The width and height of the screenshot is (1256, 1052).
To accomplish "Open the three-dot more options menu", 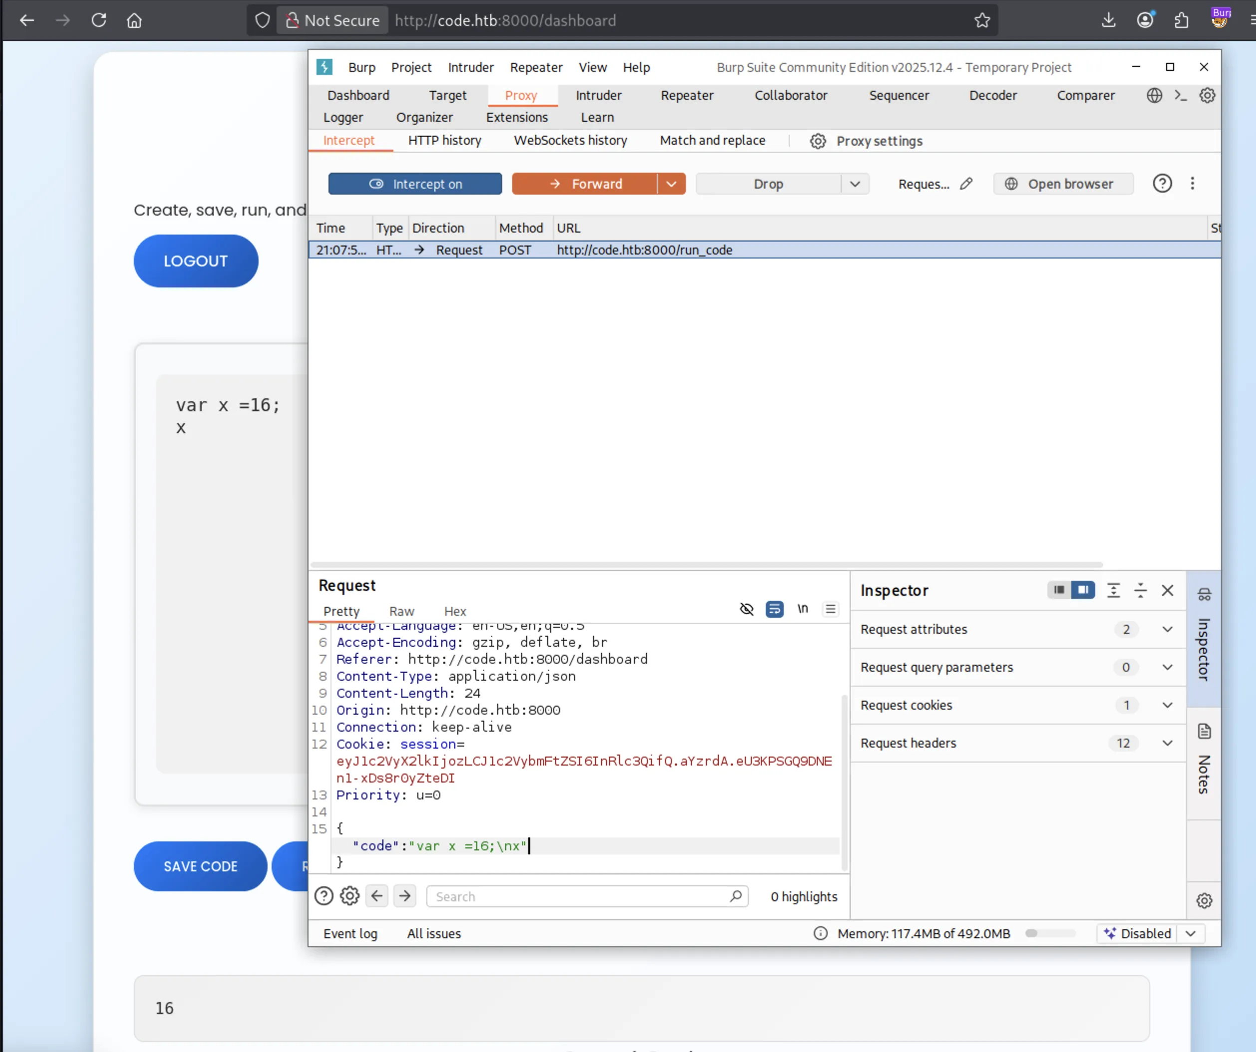I will 1192,184.
